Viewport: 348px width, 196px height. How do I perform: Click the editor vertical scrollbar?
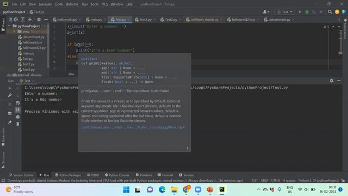[340, 42]
